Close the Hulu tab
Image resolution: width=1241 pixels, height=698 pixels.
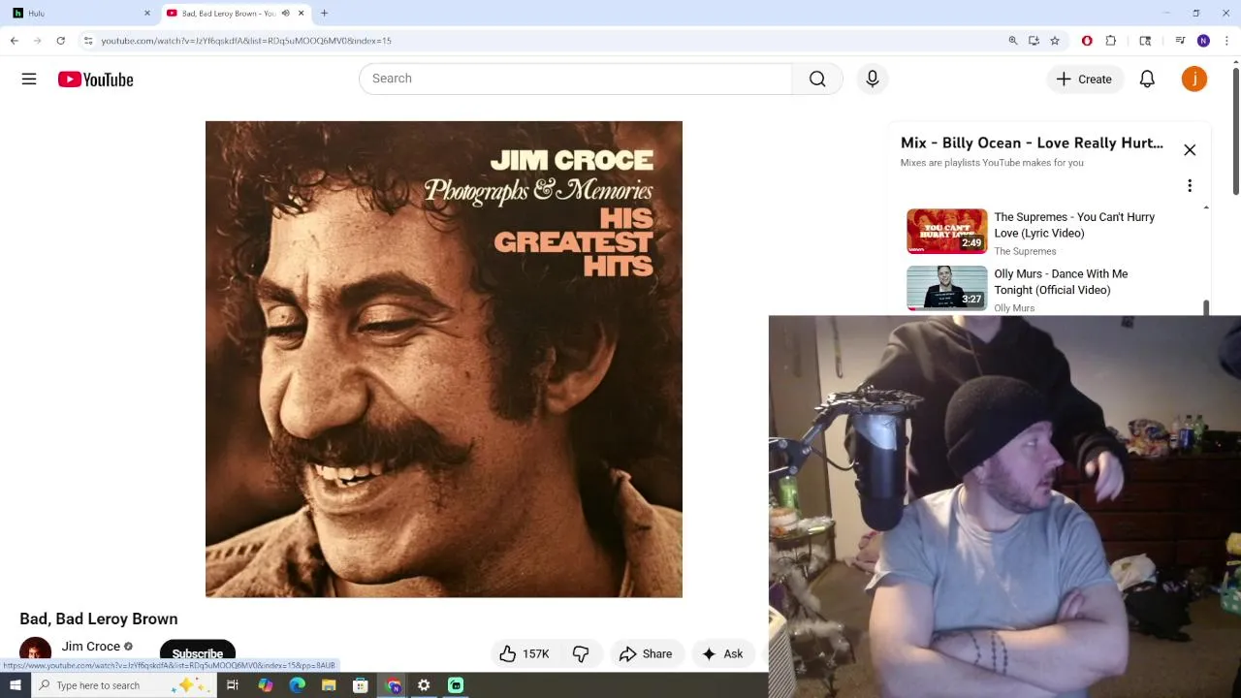click(x=147, y=14)
